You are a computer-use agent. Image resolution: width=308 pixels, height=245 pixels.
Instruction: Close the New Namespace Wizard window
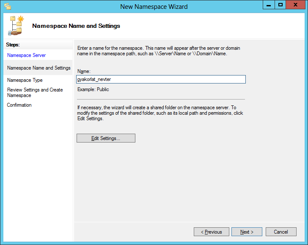(x=295, y=5)
